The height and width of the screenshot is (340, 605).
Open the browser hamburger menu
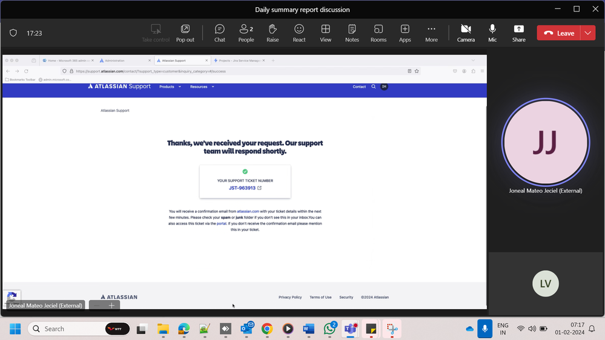tap(482, 71)
